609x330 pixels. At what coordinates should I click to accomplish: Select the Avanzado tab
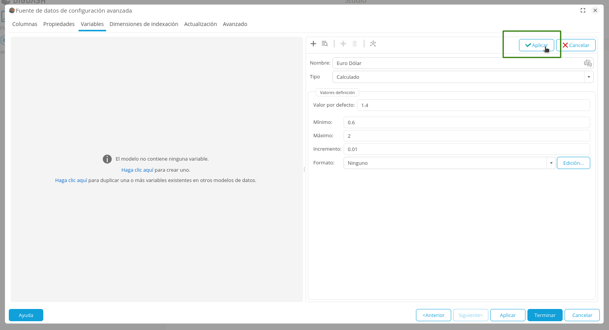pos(235,24)
